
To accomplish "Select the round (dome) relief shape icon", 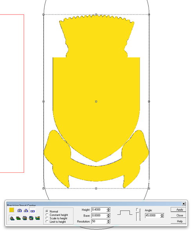I will pyautogui.click(x=20, y=211).
